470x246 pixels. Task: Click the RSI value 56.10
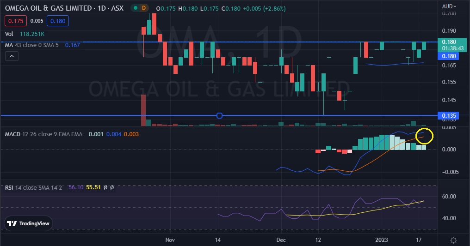pyautogui.click(x=76, y=187)
